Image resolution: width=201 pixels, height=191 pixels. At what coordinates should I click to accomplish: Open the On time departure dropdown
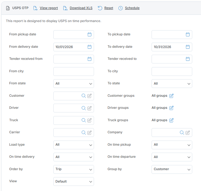tap(172, 157)
